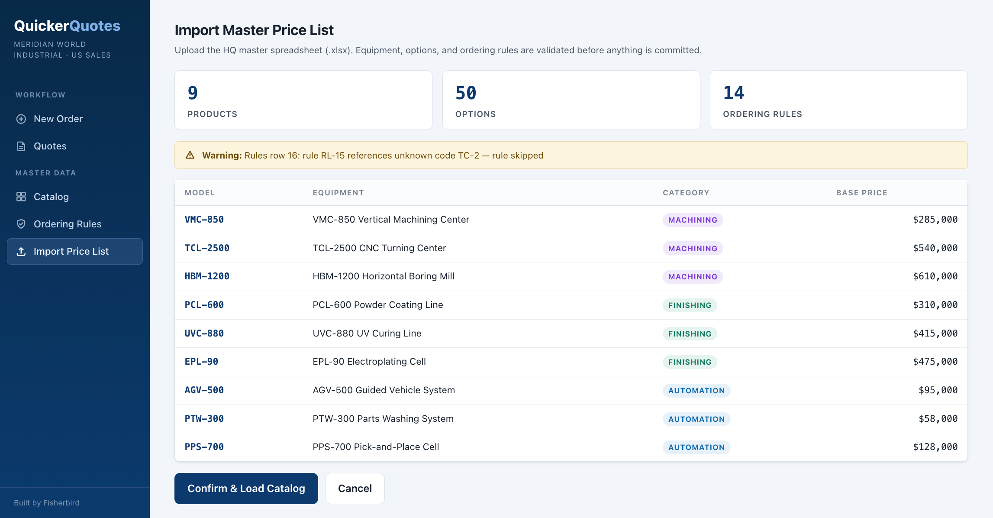The image size is (993, 518).
Task: Click PTW-300 Parts Washing System description
Action: pos(383,419)
